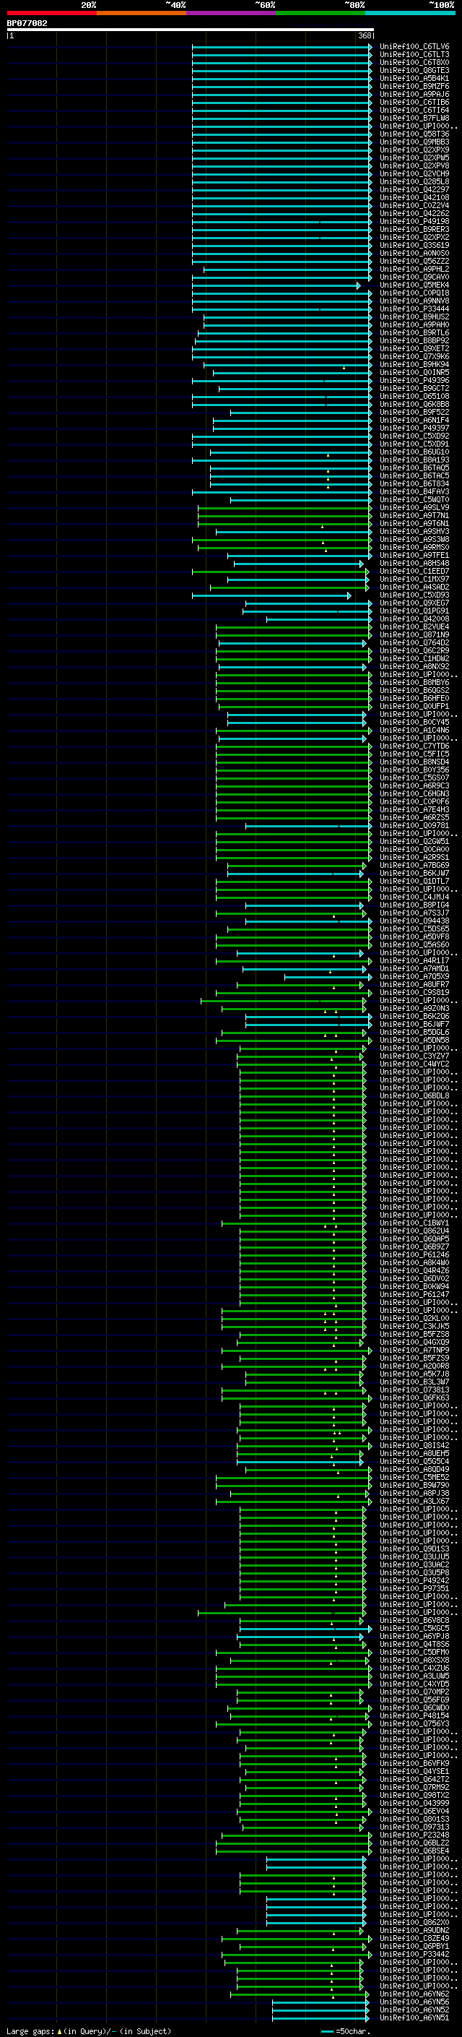Click the UniRef100_P23248 label

pos(414,1835)
